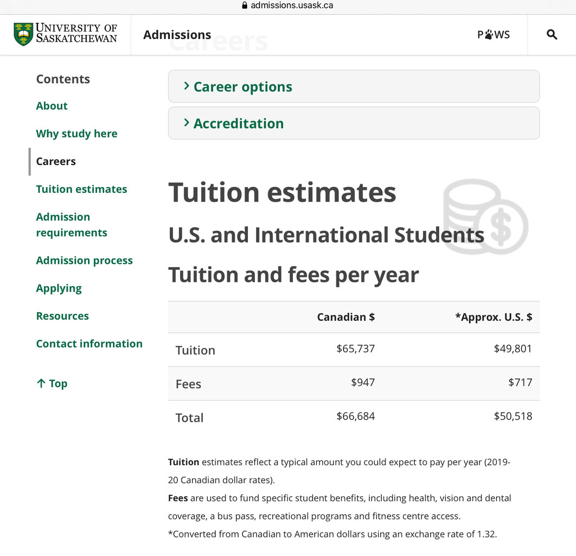Image resolution: width=576 pixels, height=556 pixels.
Task: Click the chevron next to Accreditation
Action: click(186, 123)
